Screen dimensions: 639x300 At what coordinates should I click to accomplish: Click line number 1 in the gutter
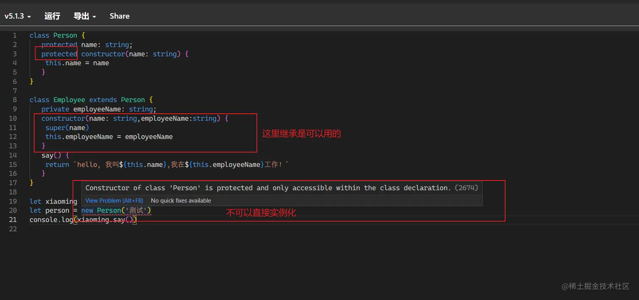tap(15, 35)
